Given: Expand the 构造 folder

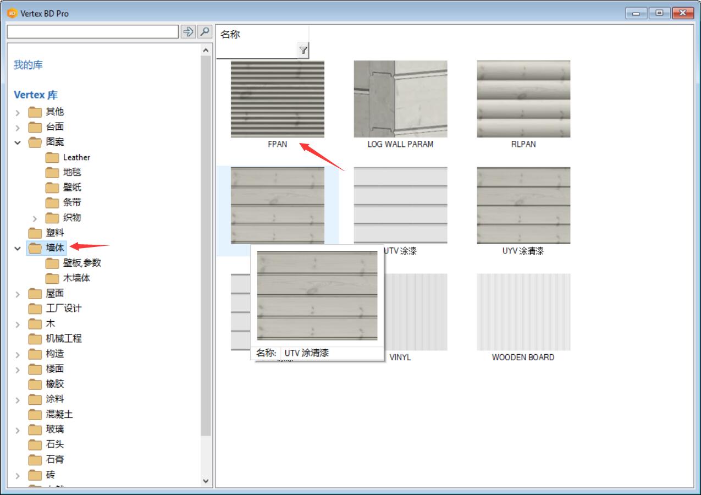Looking at the screenshot, I should point(18,355).
